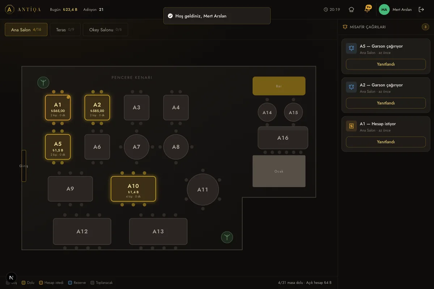Select the Okey Salonu tab
434x289 pixels.
[x=105, y=30]
